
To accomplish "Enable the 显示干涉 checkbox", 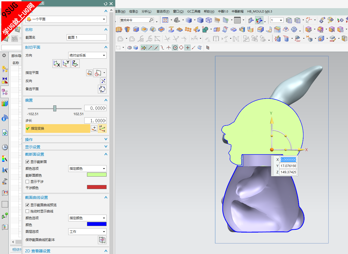I will coord(27,182).
